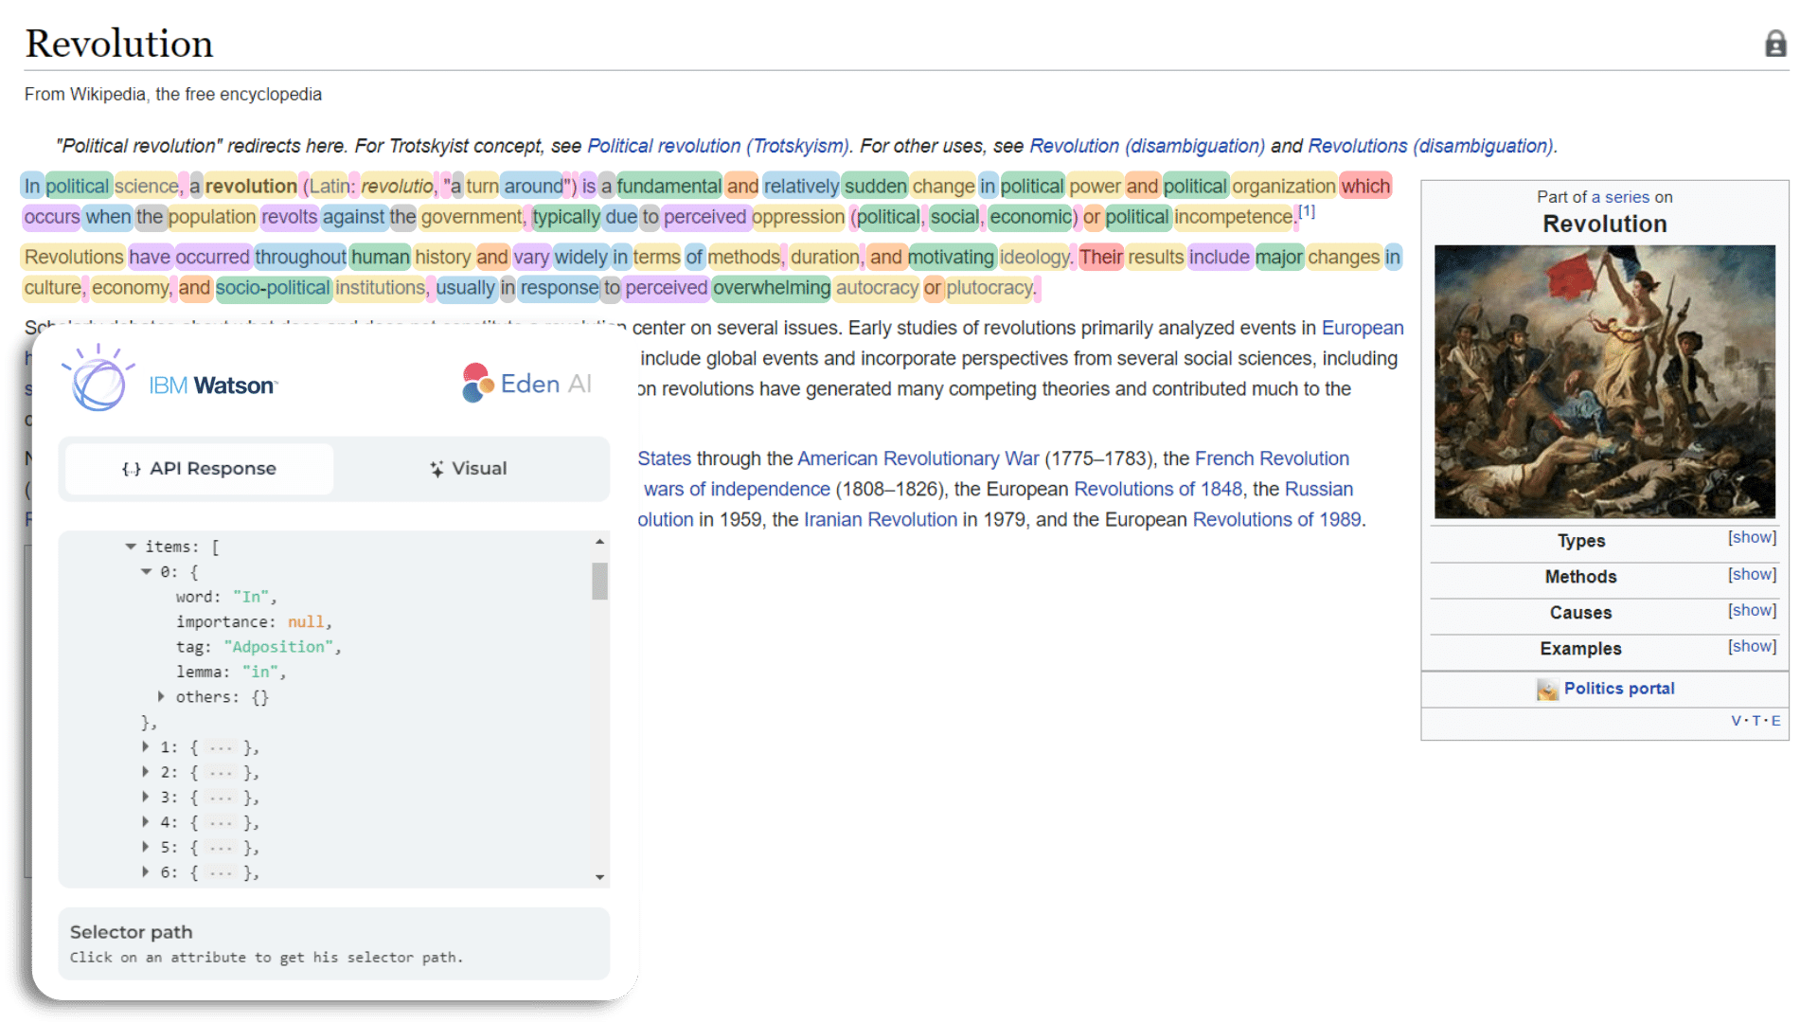Expand the others object under item 0

point(160,696)
